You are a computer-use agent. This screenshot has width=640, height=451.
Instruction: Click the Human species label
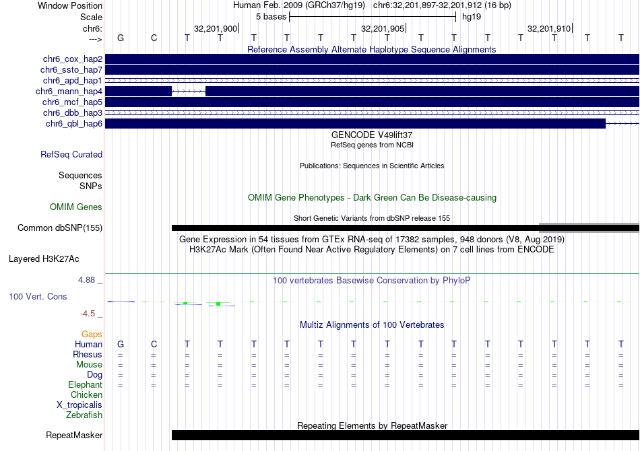coord(88,345)
